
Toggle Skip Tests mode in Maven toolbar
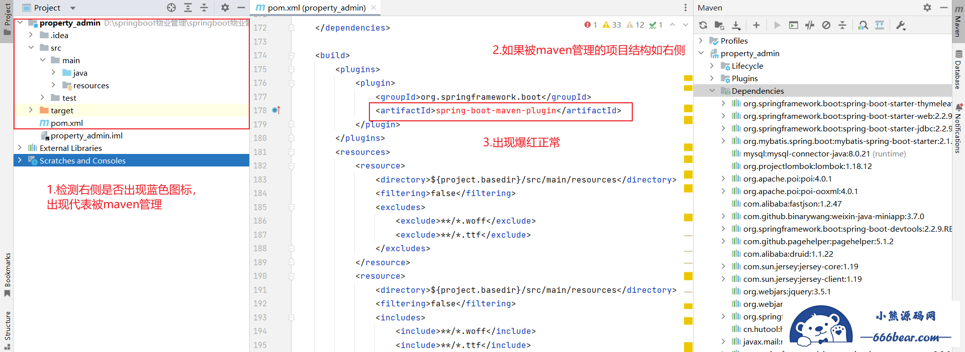(x=826, y=25)
